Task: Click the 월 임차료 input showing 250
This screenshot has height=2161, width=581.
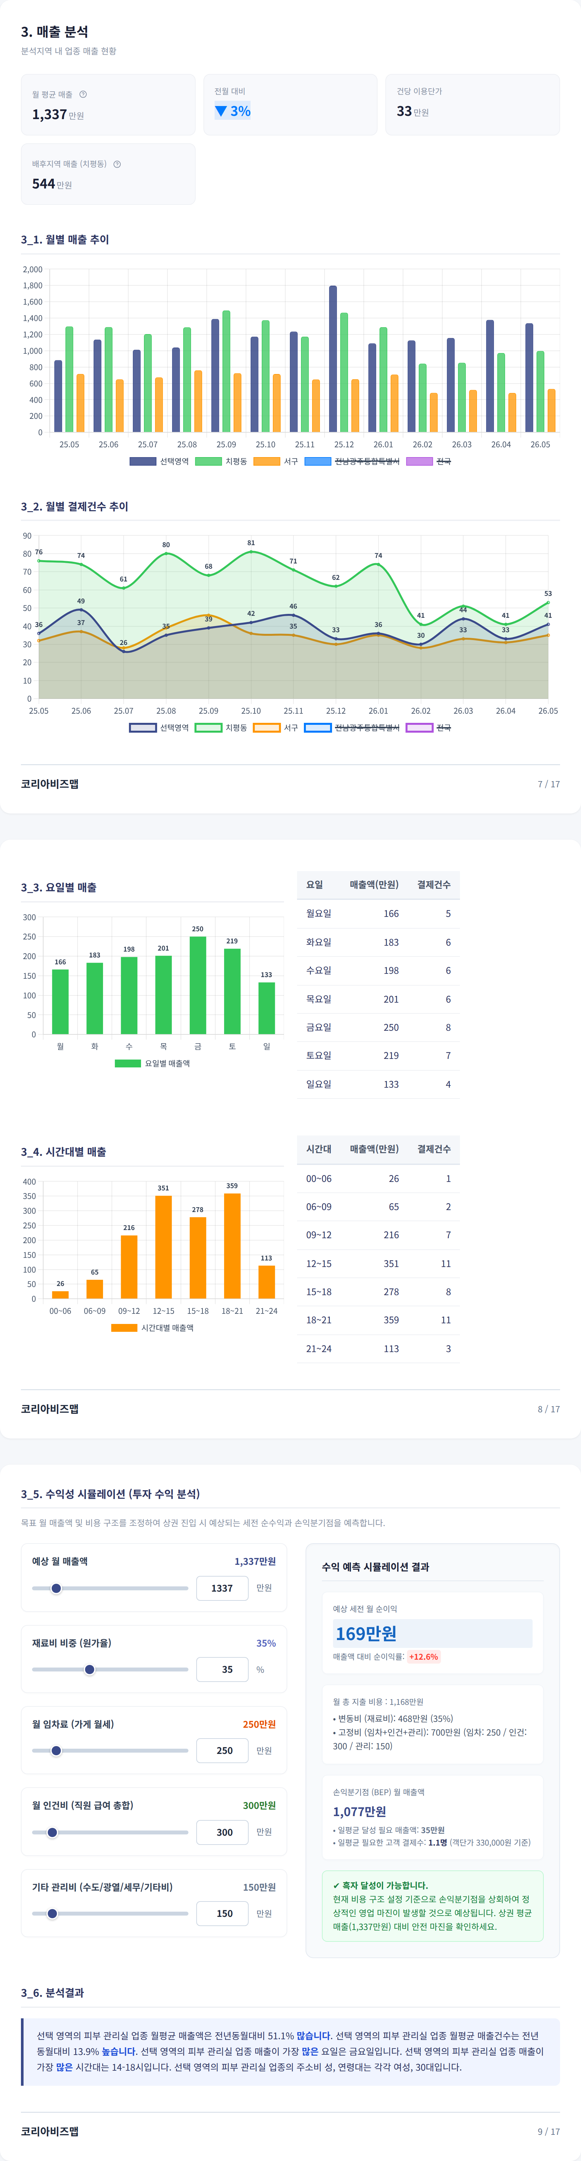Action: [222, 1751]
